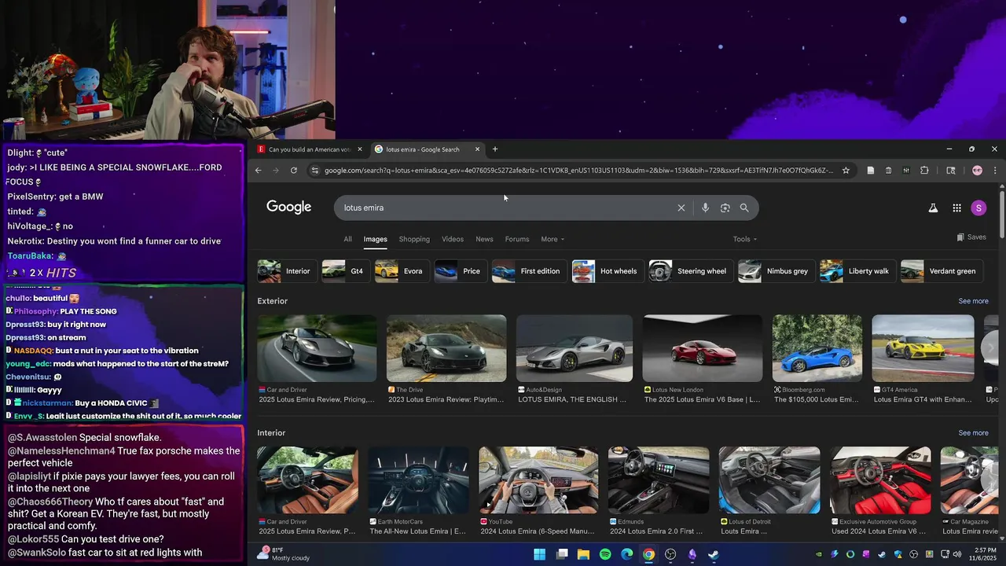
Task: Open the Extensions puzzle icon
Action: (x=924, y=170)
